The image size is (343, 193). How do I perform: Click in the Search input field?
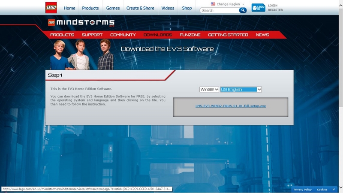[220, 10]
